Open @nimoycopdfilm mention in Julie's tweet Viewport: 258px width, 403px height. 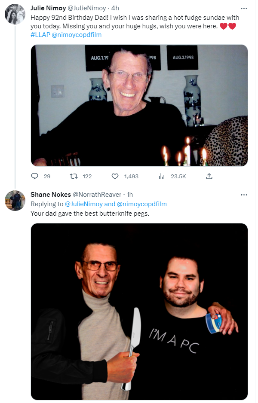pos(77,35)
